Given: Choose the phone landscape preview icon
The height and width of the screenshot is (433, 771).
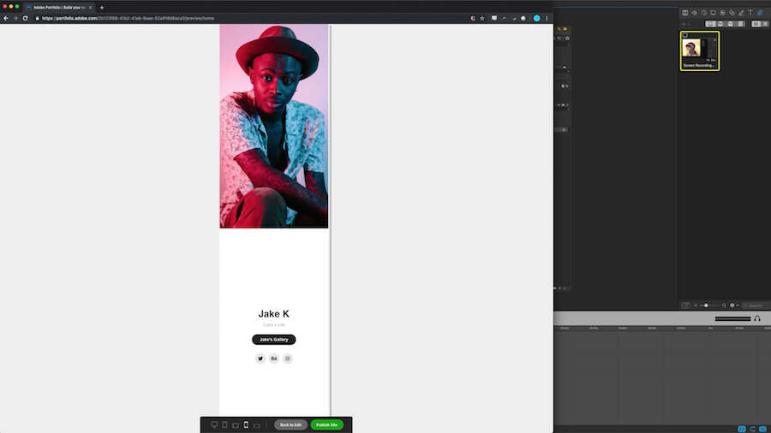Looking at the screenshot, I should click(257, 425).
